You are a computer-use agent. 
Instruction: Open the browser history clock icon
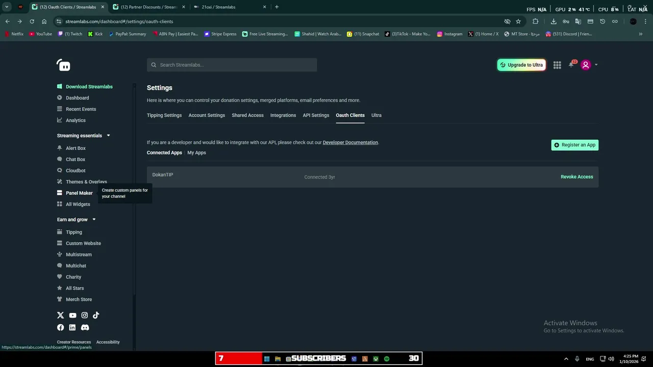click(602, 21)
